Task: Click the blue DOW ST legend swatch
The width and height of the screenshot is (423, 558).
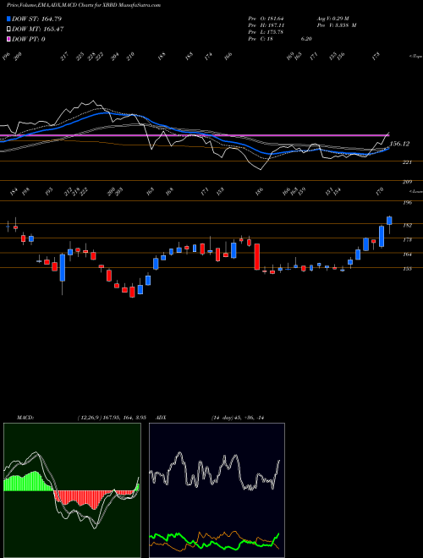Action: pyautogui.click(x=8, y=19)
